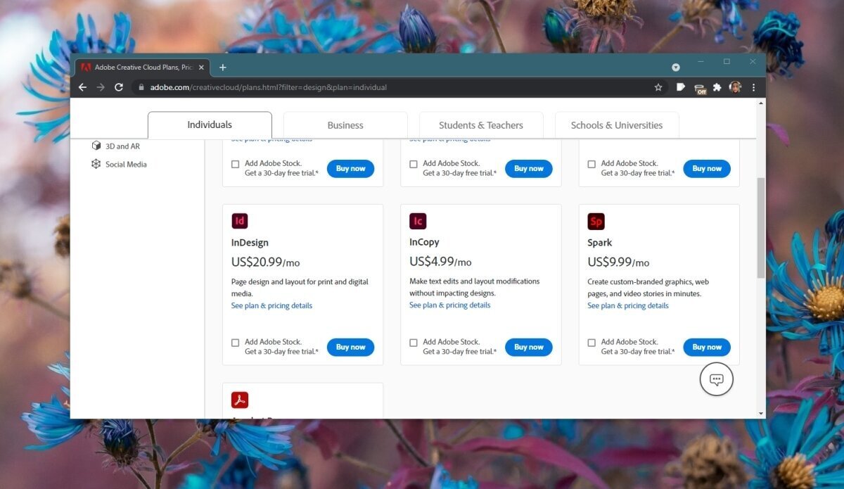
Task: Open the browser profile menu
Action: (736, 87)
